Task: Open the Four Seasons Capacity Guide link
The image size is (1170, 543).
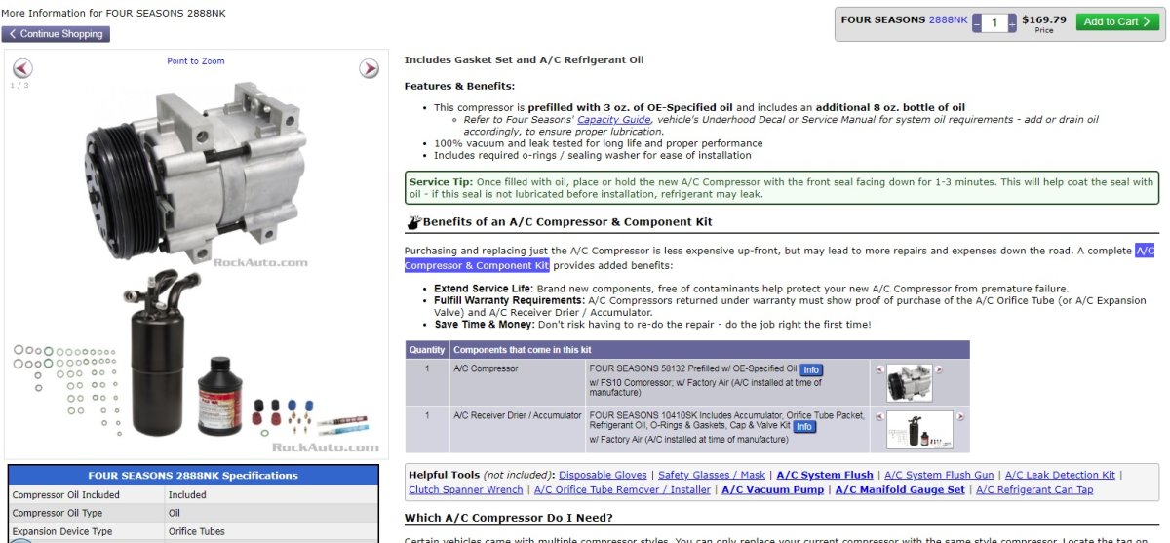Action: tap(614, 120)
